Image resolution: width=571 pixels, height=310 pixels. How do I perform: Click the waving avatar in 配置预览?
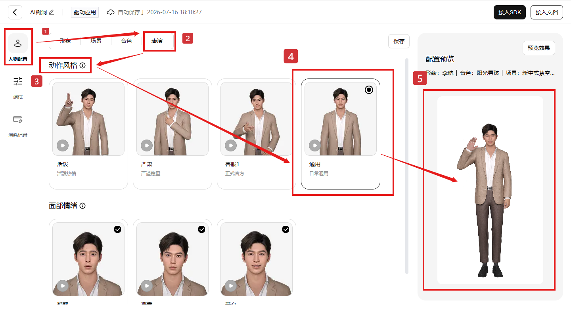coord(484,200)
